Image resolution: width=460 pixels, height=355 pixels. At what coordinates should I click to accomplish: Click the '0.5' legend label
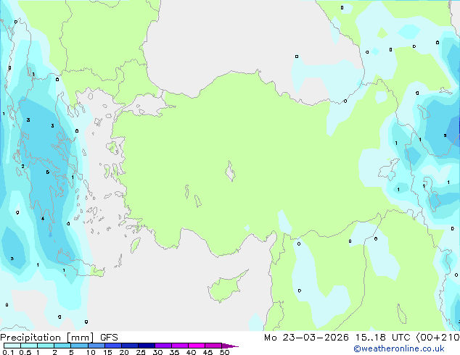click(x=25, y=352)
